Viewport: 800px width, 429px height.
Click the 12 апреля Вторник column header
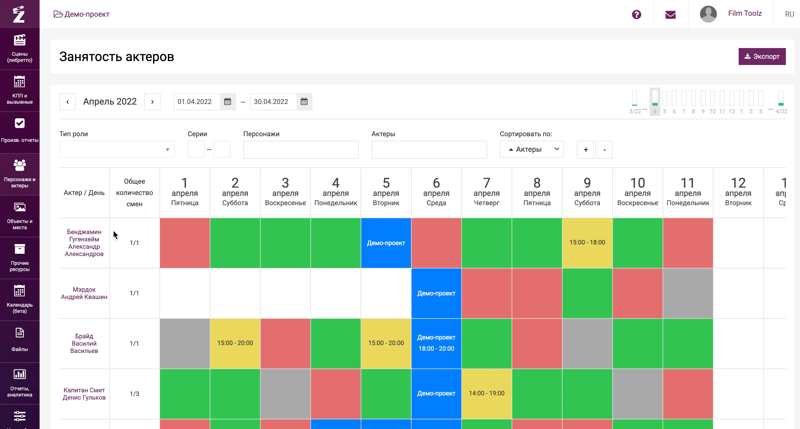[x=738, y=192]
